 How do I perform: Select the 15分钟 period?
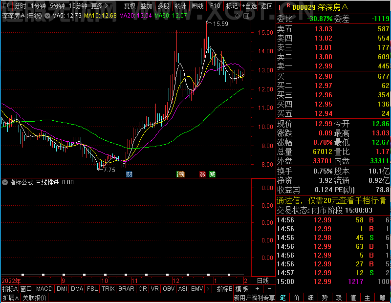pos(78,6)
